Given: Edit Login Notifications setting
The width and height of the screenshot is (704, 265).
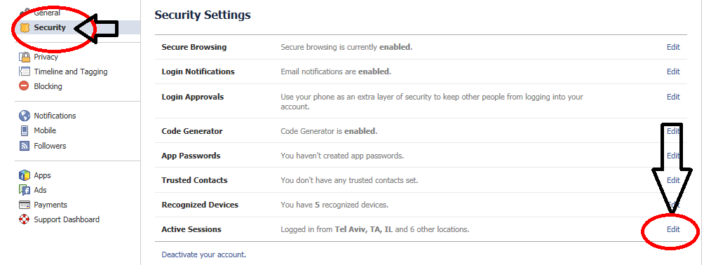Looking at the screenshot, I should coord(673,72).
